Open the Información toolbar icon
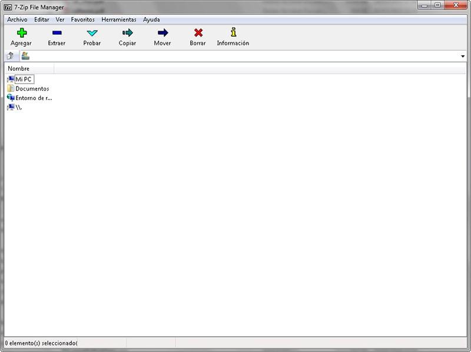 coord(233,32)
